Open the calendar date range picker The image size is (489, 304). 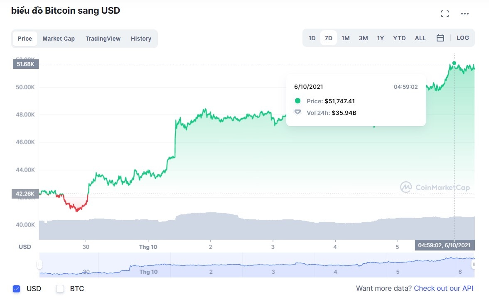click(440, 38)
